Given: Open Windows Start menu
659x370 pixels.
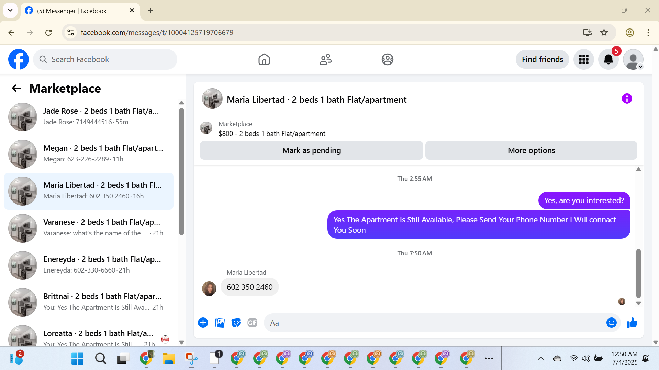Looking at the screenshot, I should point(77,359).
